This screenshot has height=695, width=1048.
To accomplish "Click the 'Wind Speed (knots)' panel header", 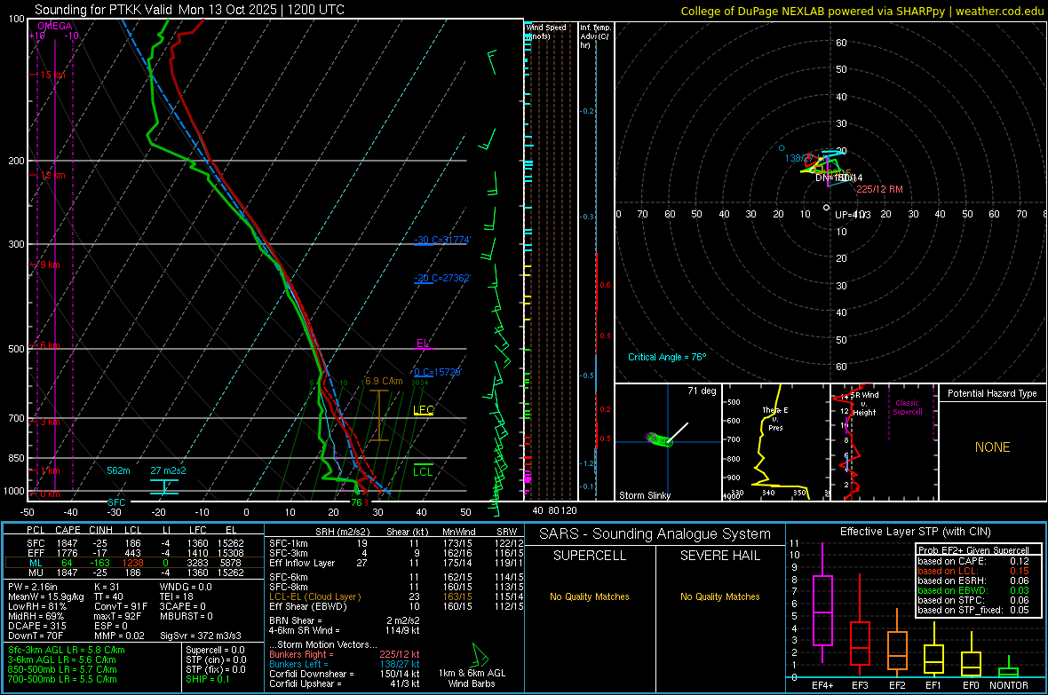I will click(545, 31).
